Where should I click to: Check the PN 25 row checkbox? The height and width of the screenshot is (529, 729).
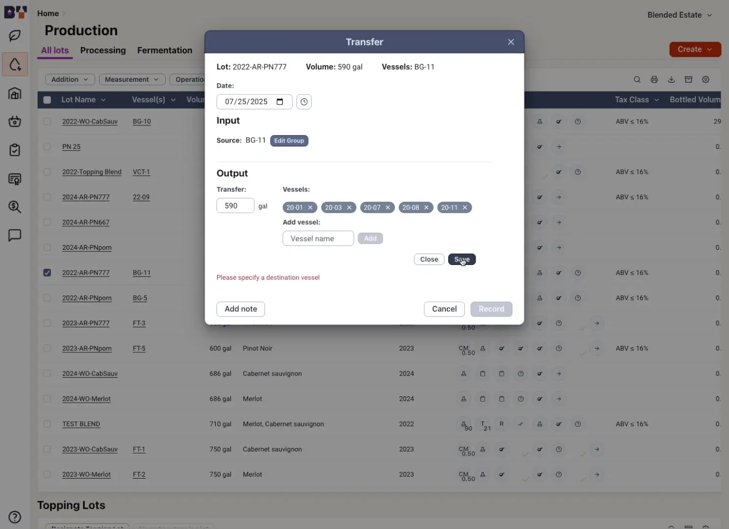tap(47, 146)
